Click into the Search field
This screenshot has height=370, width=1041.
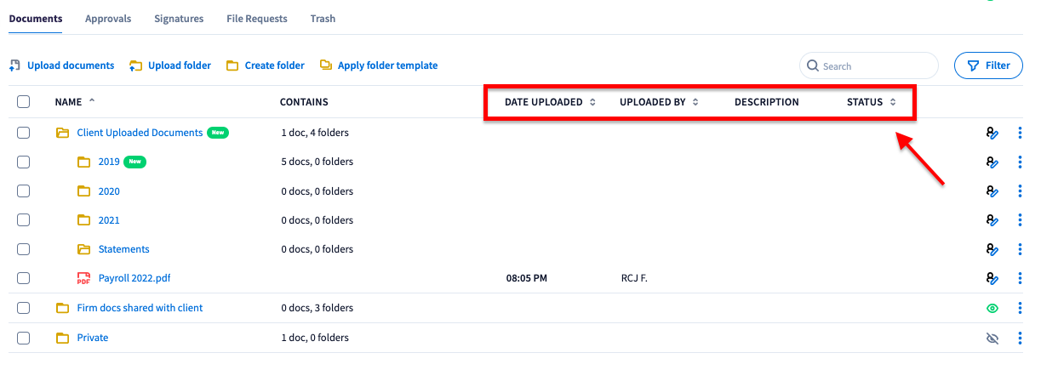pos(869,65)
